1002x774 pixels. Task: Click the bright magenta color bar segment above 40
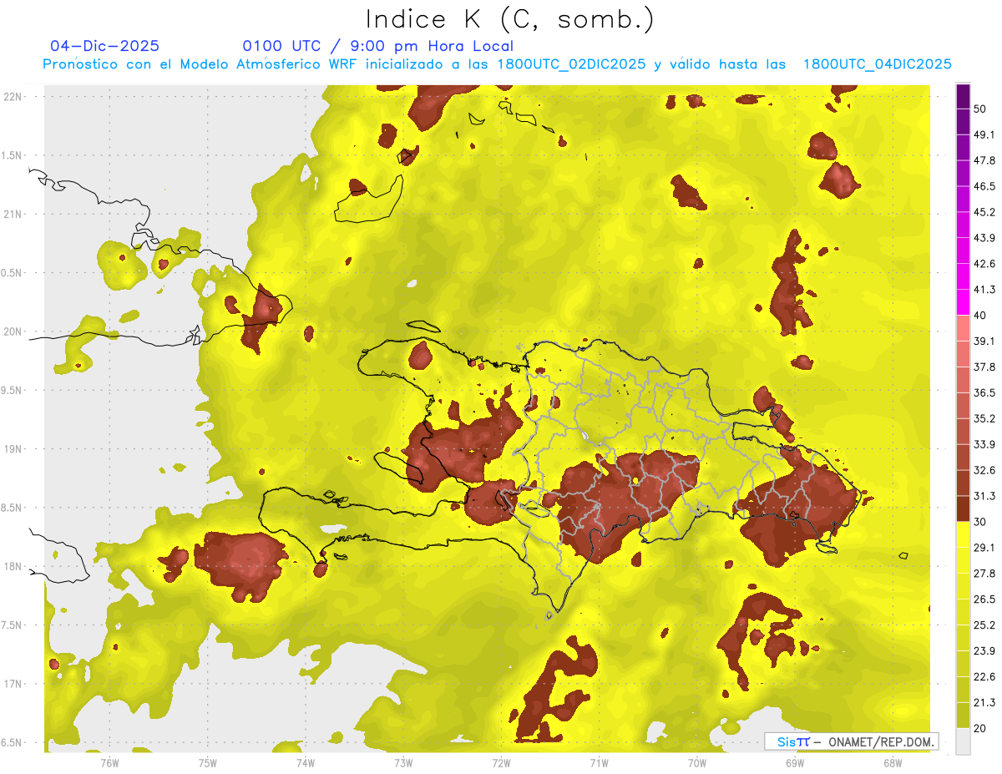tap(964, 301)
